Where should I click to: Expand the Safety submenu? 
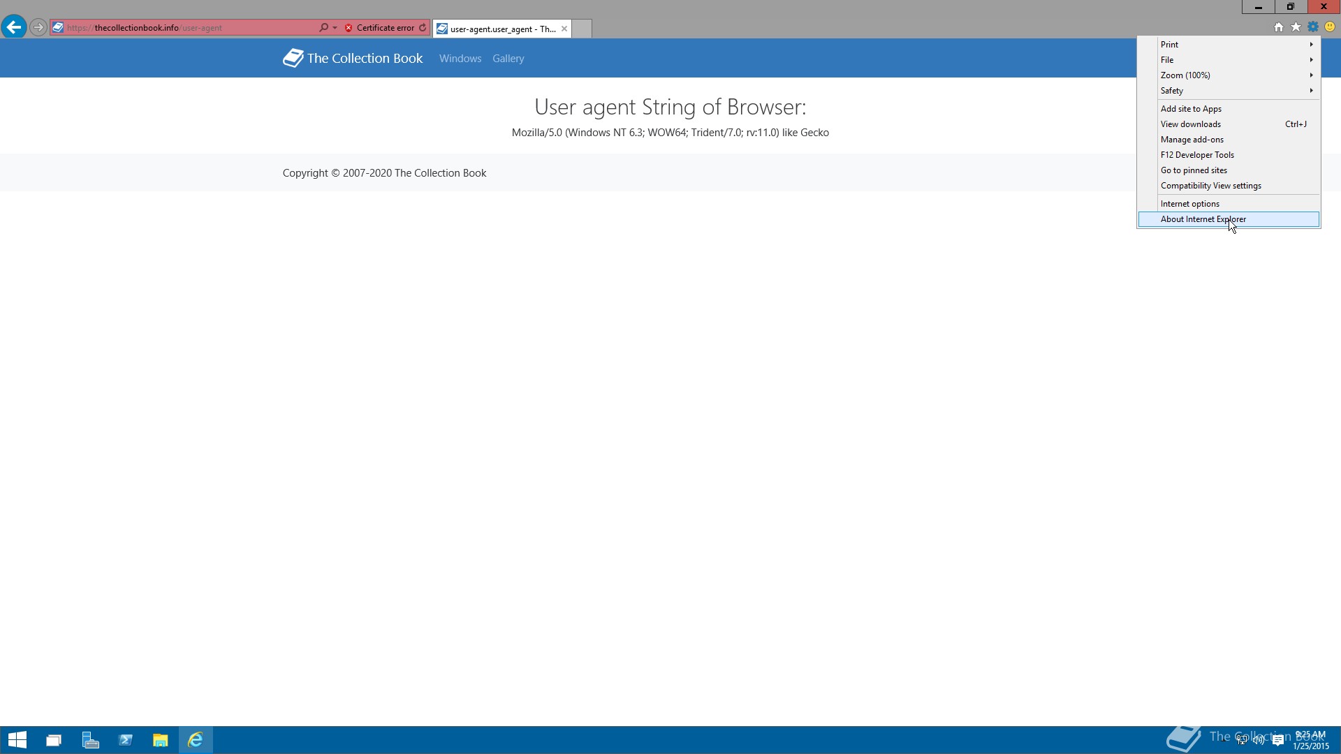point(1229,91)
